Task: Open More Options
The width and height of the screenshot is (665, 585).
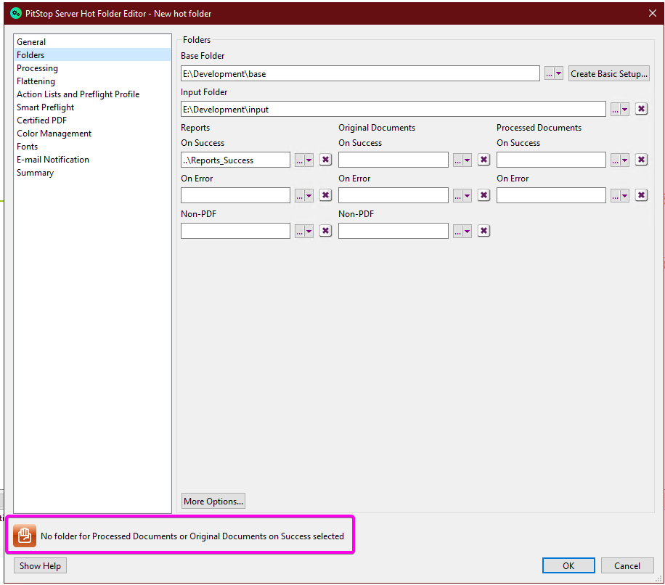Action: coord(213,501)
